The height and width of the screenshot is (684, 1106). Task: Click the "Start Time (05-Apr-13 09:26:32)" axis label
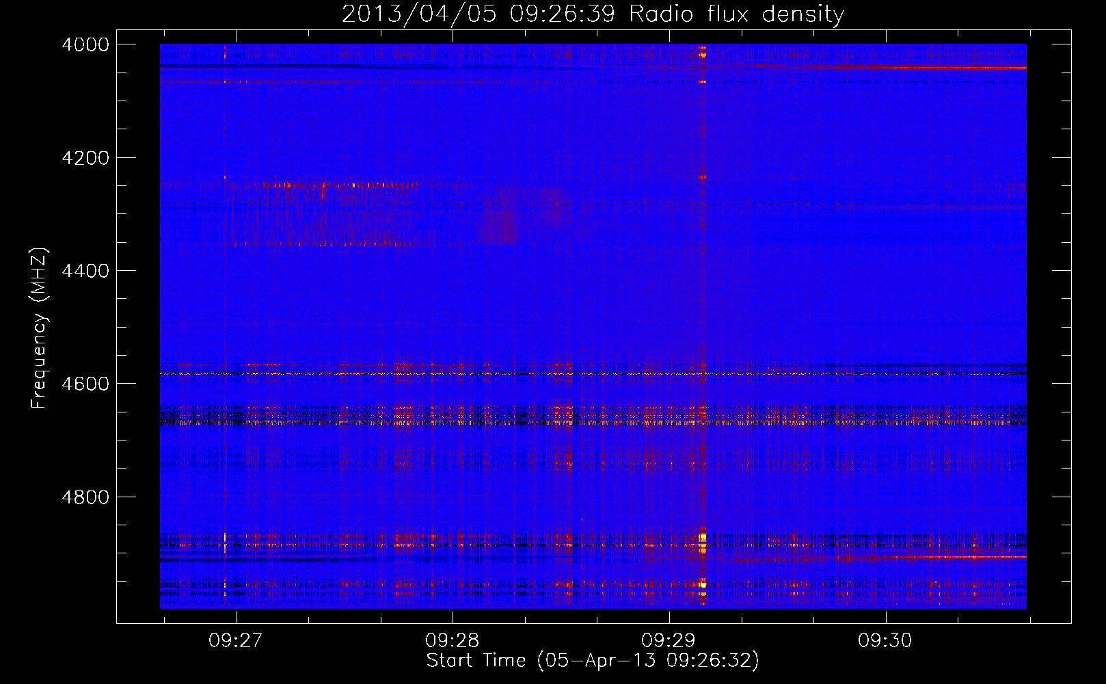click(x=593, y=661)
